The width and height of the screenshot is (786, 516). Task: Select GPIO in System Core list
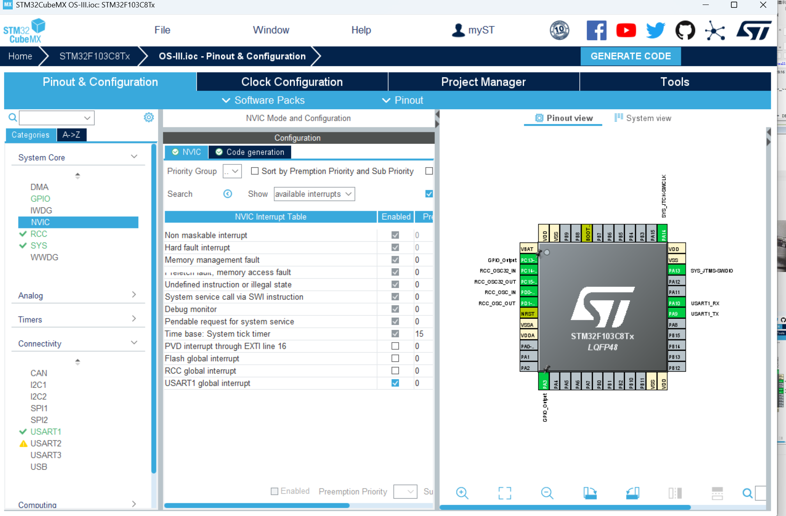point(40,199)
